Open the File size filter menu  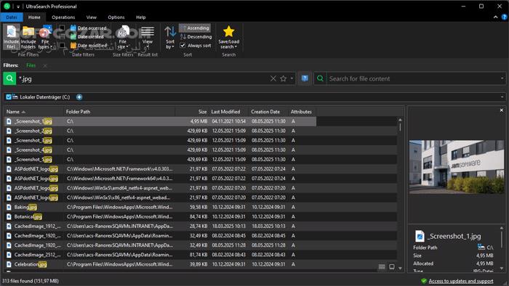pyautogui.click(x=122, y=37)
